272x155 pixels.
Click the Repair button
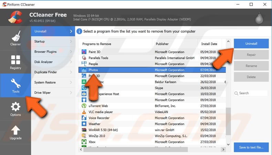[251, 55]
